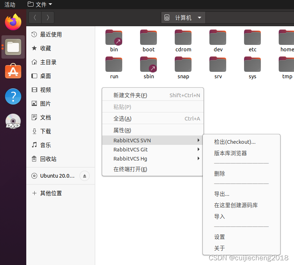This screenshot has width=294, height=265.
Task: Choose 全选(A) from context menu
Action: (152, 118)
